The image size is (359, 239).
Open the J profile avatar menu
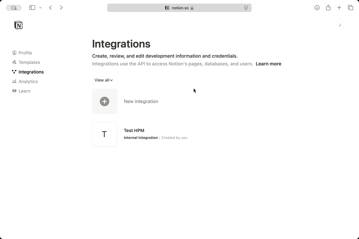tap(340, 25)
